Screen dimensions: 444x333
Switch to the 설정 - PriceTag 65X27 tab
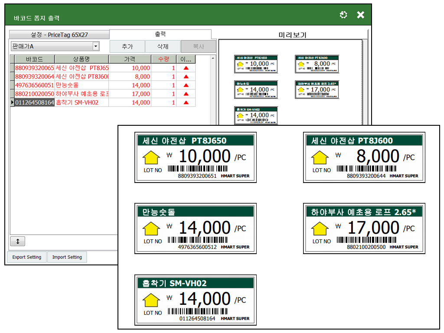[59, 35]
